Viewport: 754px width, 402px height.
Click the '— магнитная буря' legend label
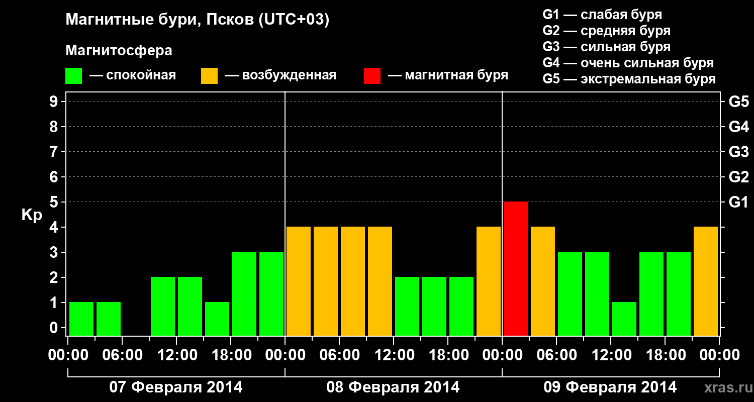448,76
